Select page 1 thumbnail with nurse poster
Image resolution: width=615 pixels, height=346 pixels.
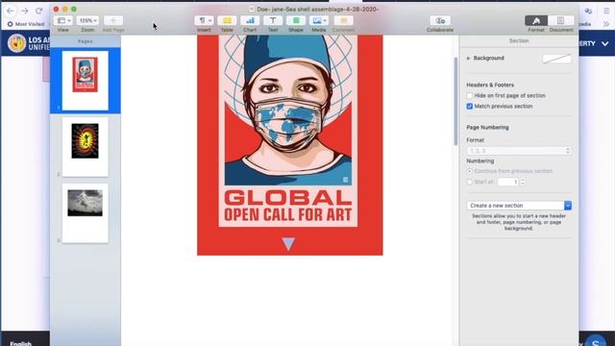[86, 81]
